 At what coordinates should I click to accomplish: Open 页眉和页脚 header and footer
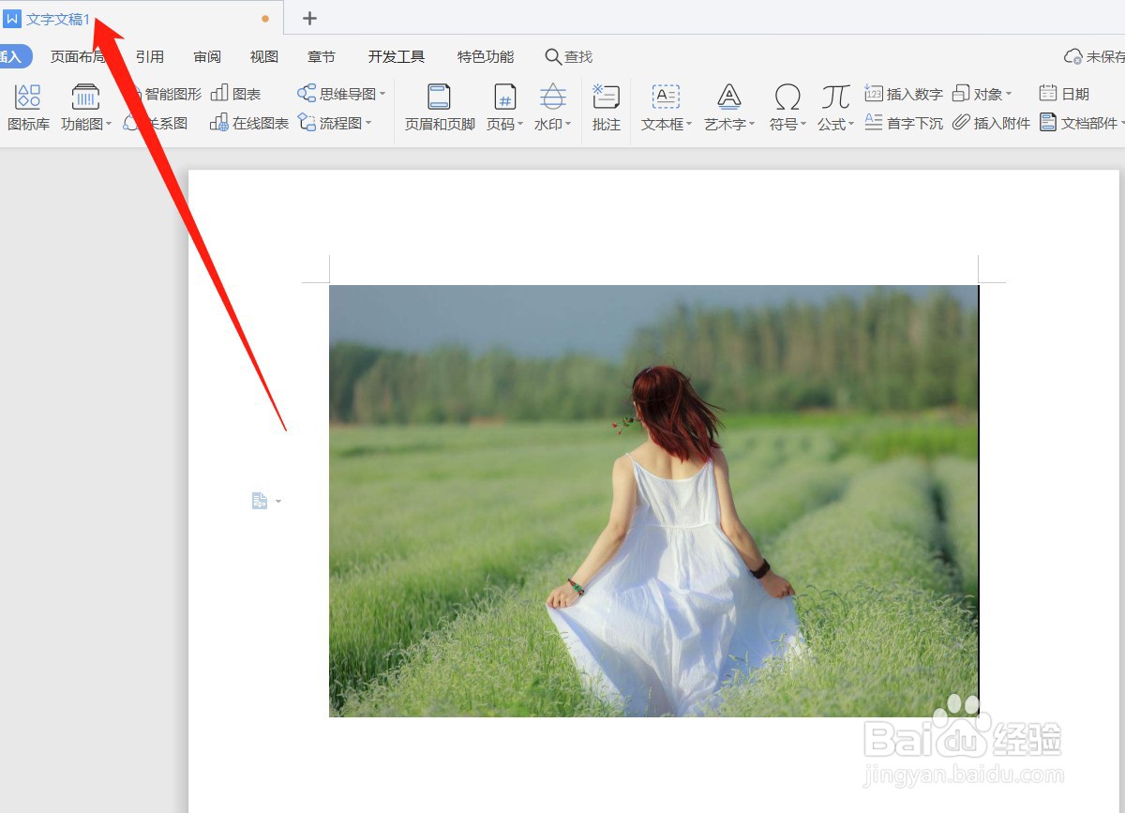tap(440, 107)
